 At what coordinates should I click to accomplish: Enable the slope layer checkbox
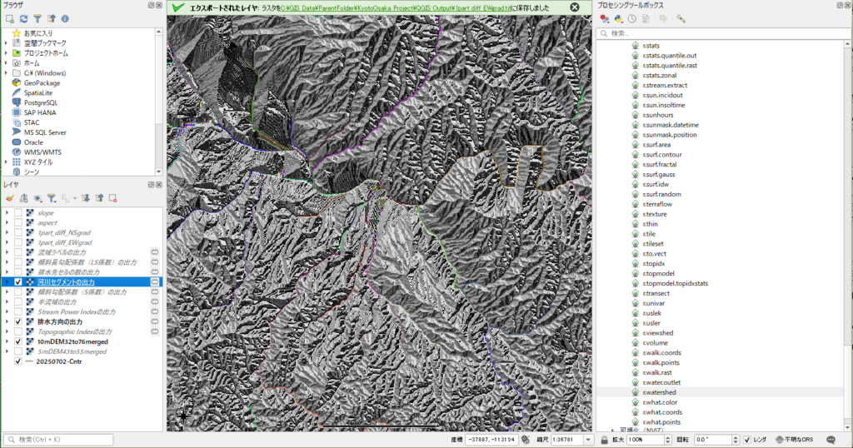coord(18,213)
